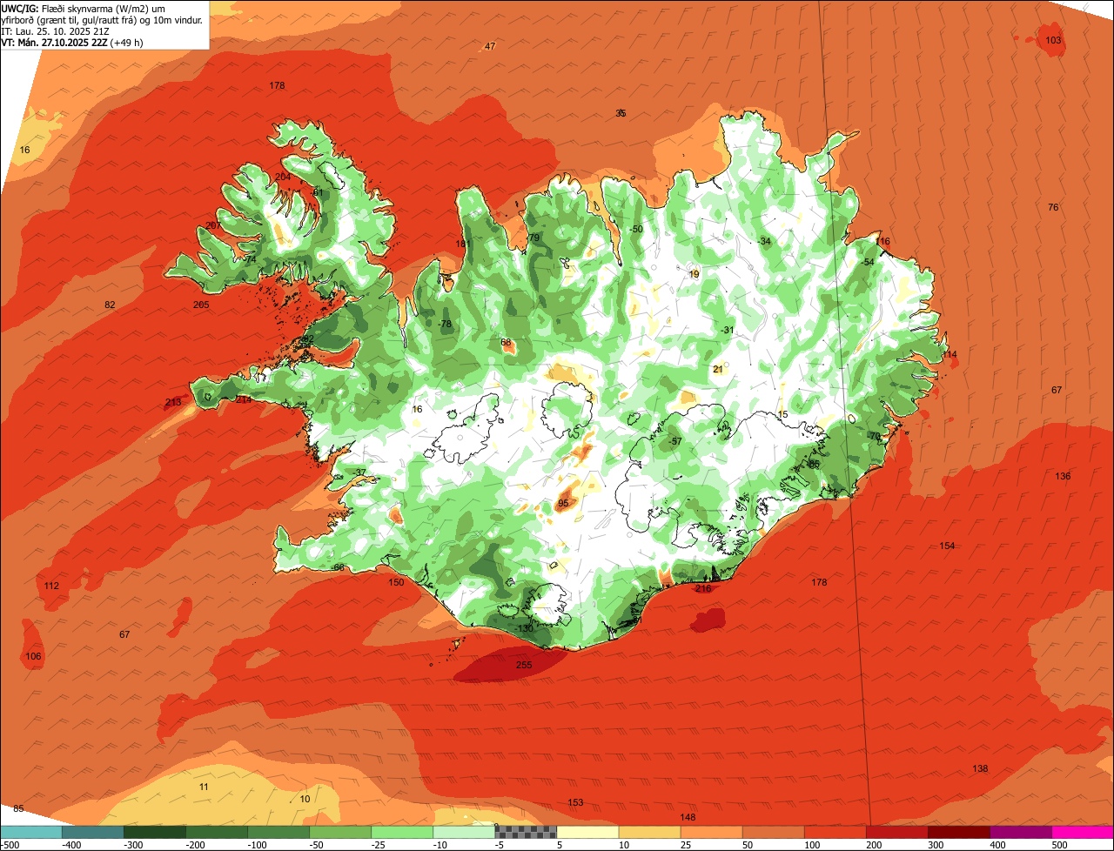The image size is (1114, 851).
Task: Click the pale yellow legend swatch from 5 to 10
Action: [x=587, y=833]
